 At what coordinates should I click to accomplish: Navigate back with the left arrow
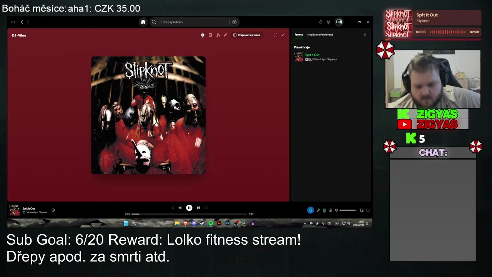(22, 22)
